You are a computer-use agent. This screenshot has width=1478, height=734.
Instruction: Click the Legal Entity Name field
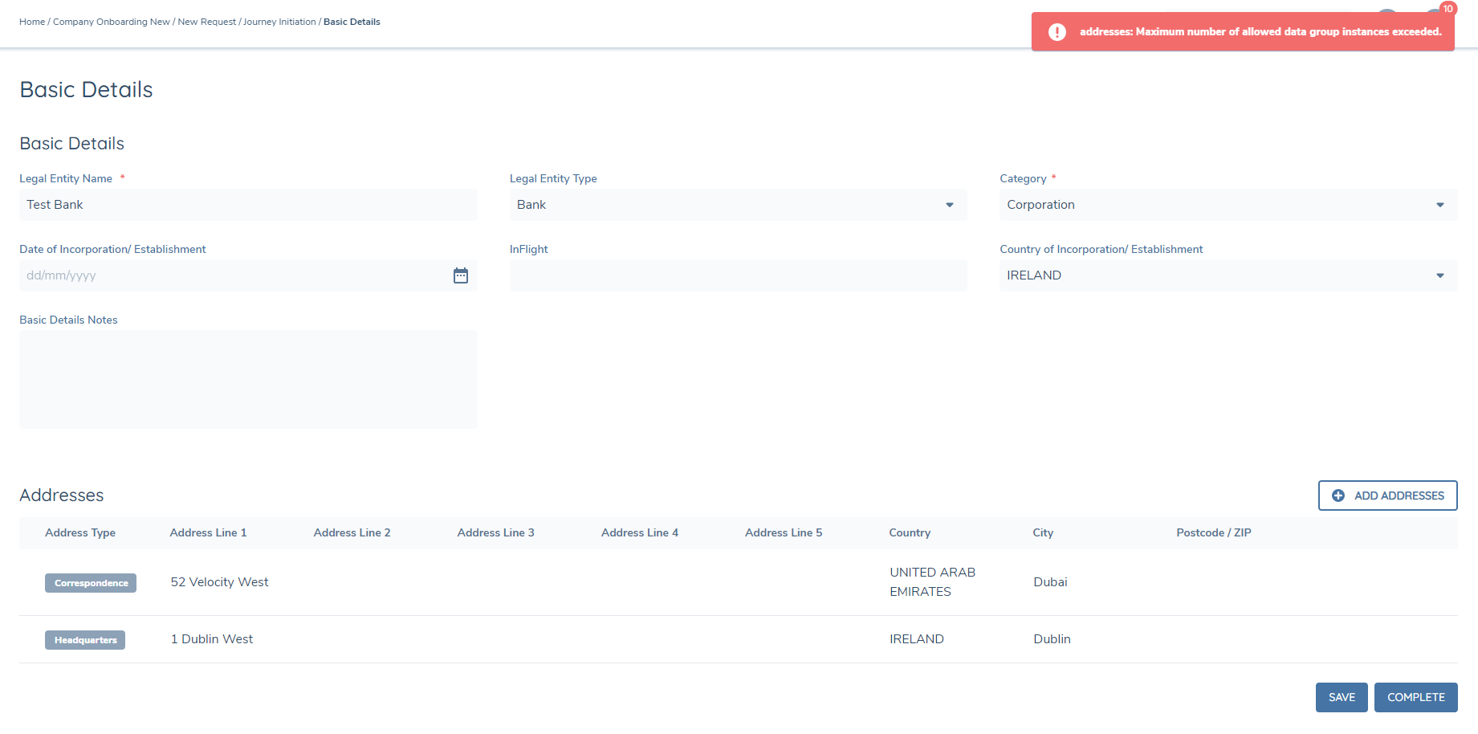(247, 205)
